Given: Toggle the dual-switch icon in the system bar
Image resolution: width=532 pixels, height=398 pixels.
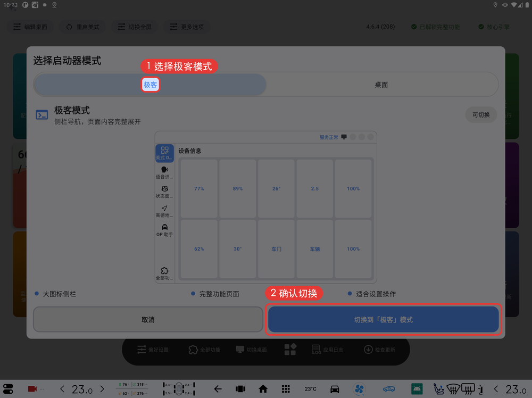Looking at the screenshot, I should pos(8,389).
